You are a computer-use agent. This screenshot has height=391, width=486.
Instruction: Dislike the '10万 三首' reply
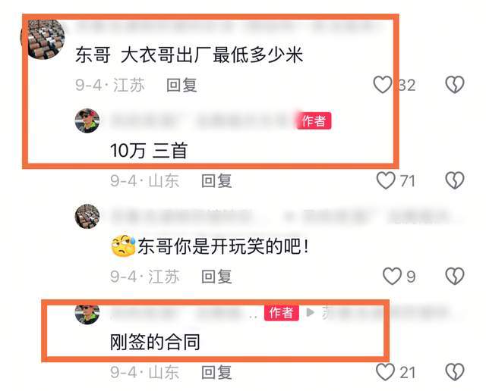[455, 180]
